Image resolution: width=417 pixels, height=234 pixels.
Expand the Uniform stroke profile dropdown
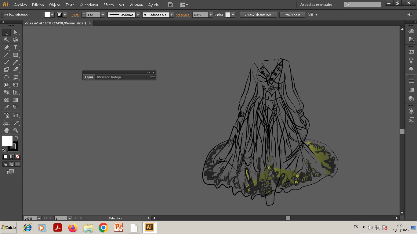click(x=138, y=15)
